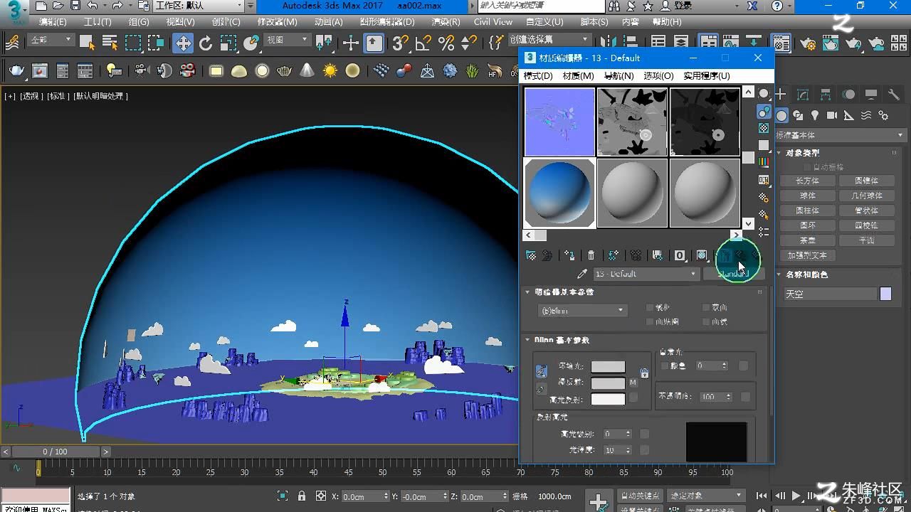The height and width of the screenshot is (512, 911).
Task: Collapse the Blinn Basic Parameters rollout
Action: 527,341
